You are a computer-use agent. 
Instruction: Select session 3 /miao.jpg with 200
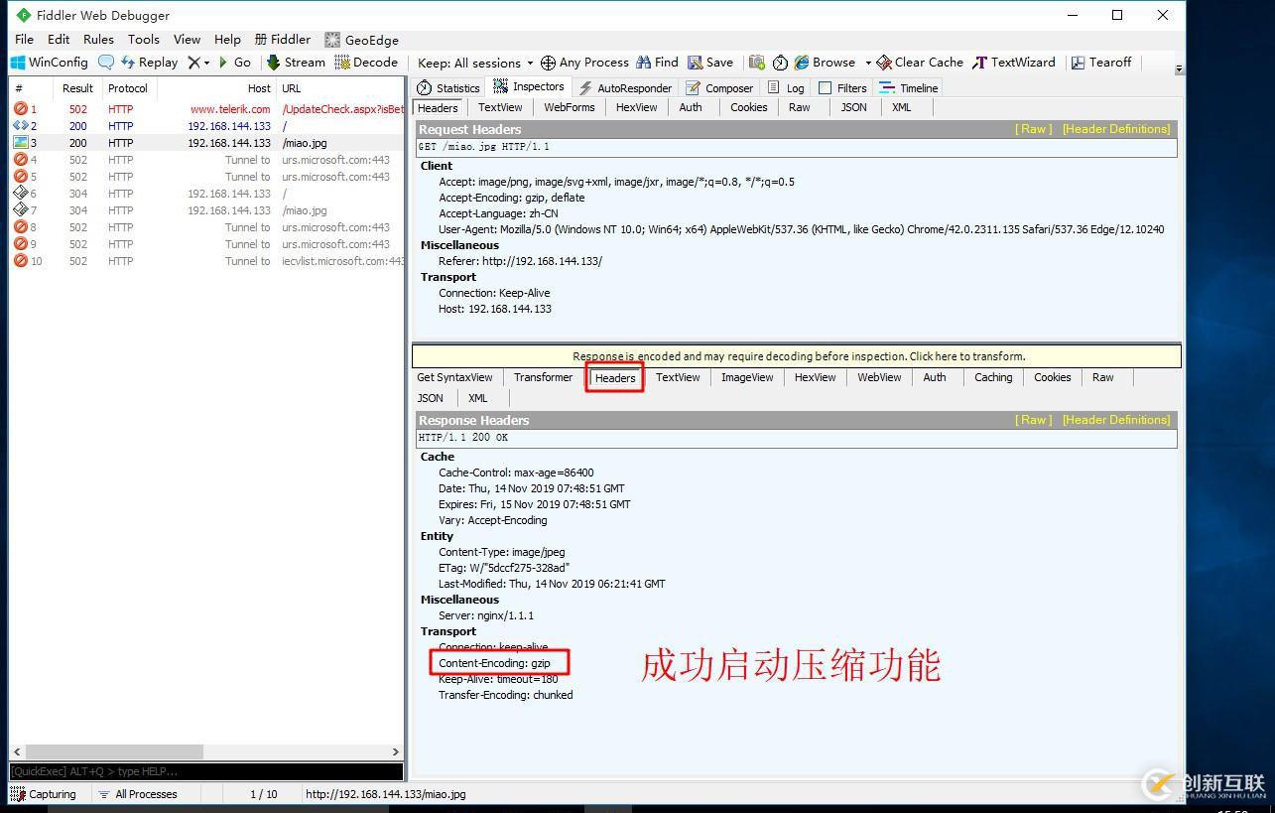207,143
